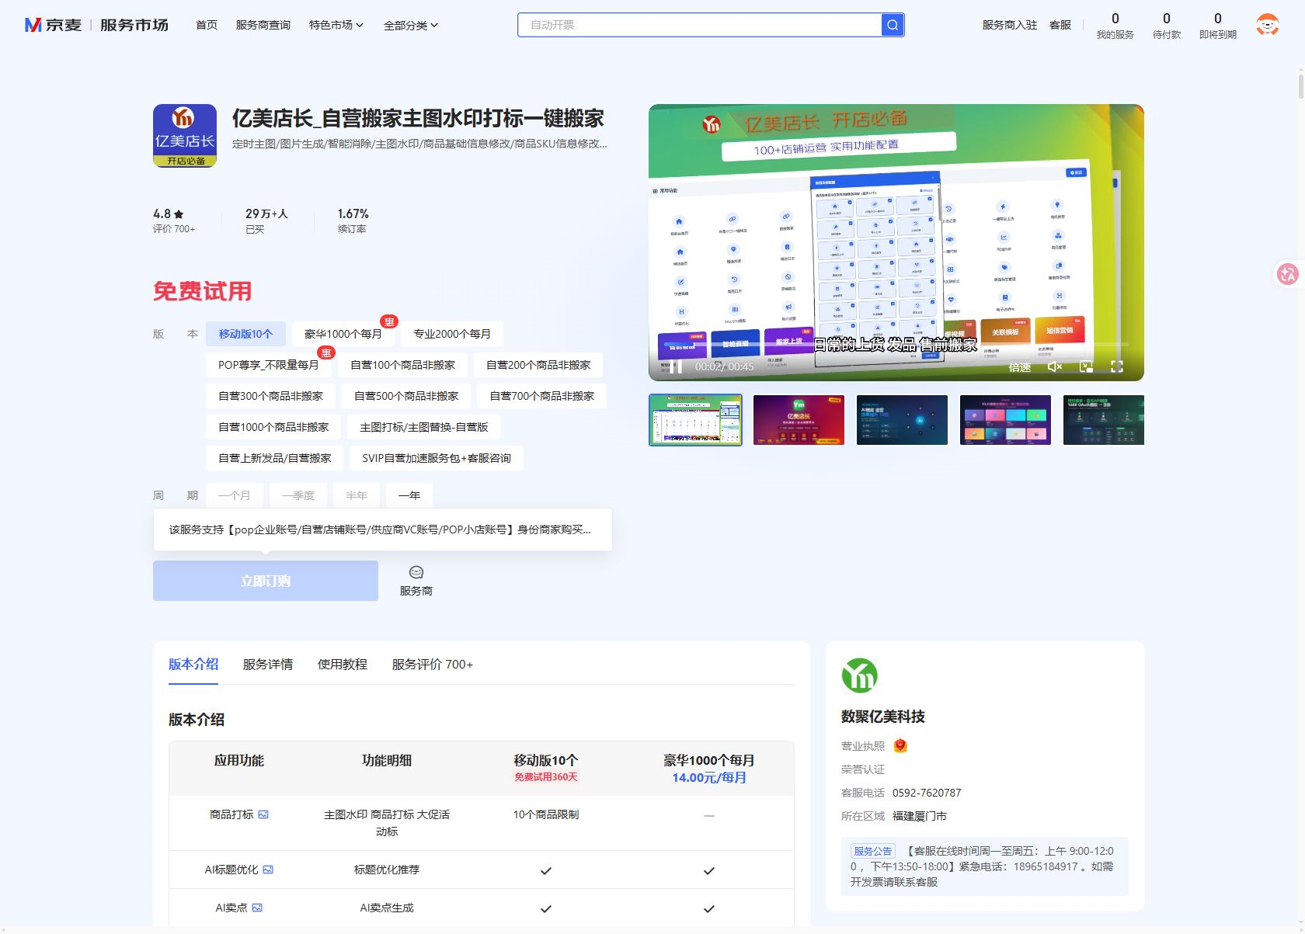This screenshot has height=934, width=1305.
Task: Expand the 特色市场 dropdown
Action: click(336, 25)
